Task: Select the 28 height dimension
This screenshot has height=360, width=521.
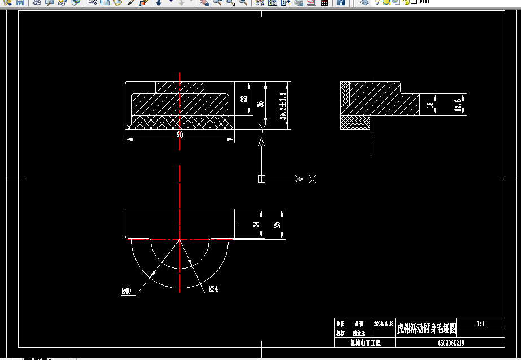Action: [x=244, y=99]
